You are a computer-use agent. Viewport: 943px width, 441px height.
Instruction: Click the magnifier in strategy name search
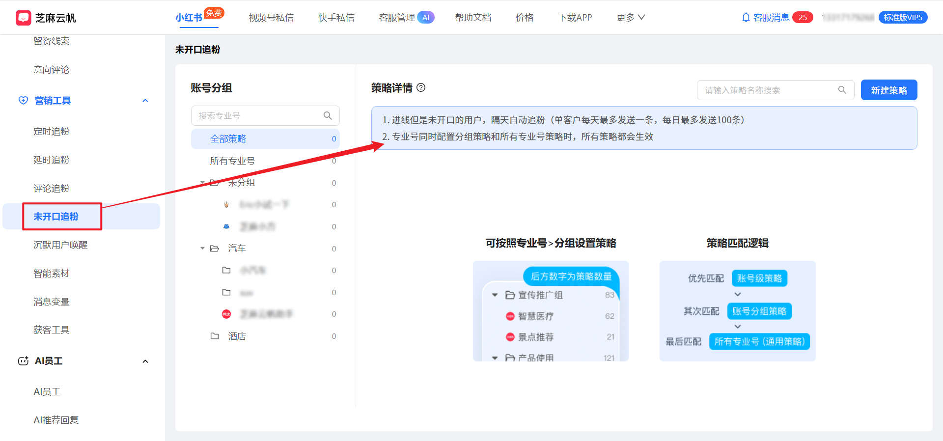[x=842, y=90]
